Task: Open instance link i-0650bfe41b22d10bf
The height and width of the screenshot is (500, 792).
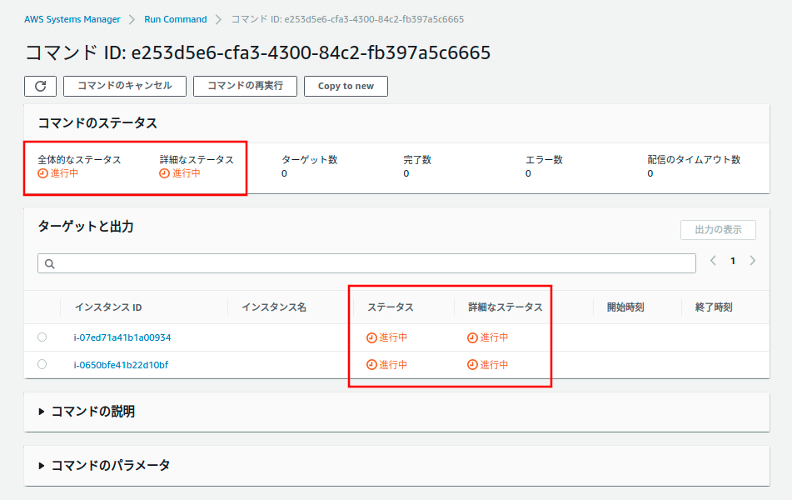Action: (x=123, y=364)
